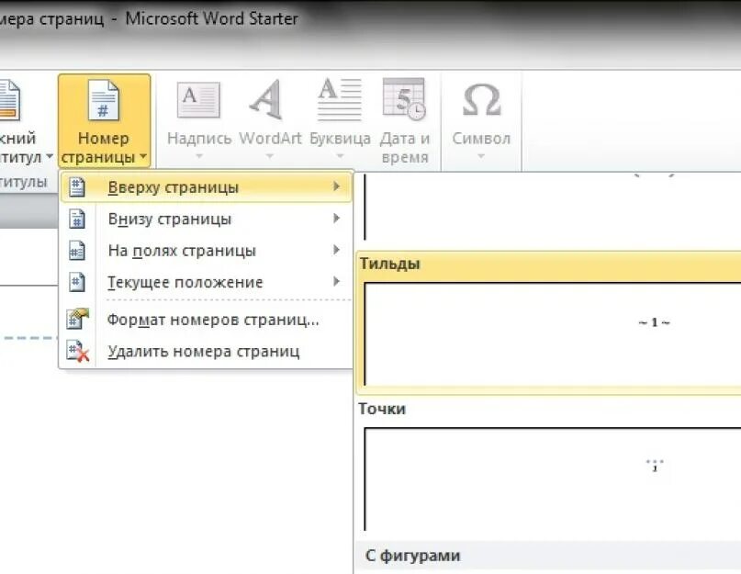Viewport: 741px width, 574px height.
Task: Click the icon beside Текущее положение
Action: [x=77, y=282]
